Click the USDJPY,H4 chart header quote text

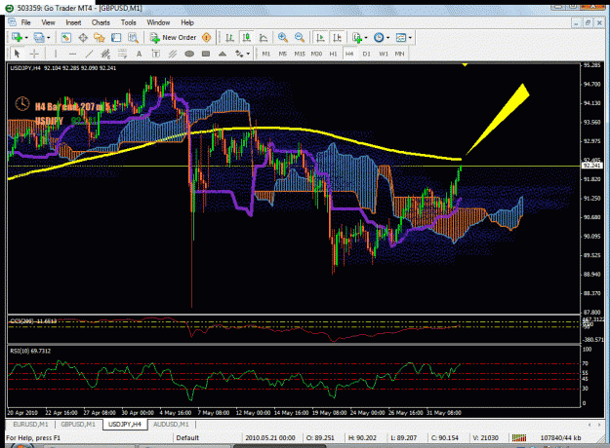pyautogui.click(x=63, y=68)
